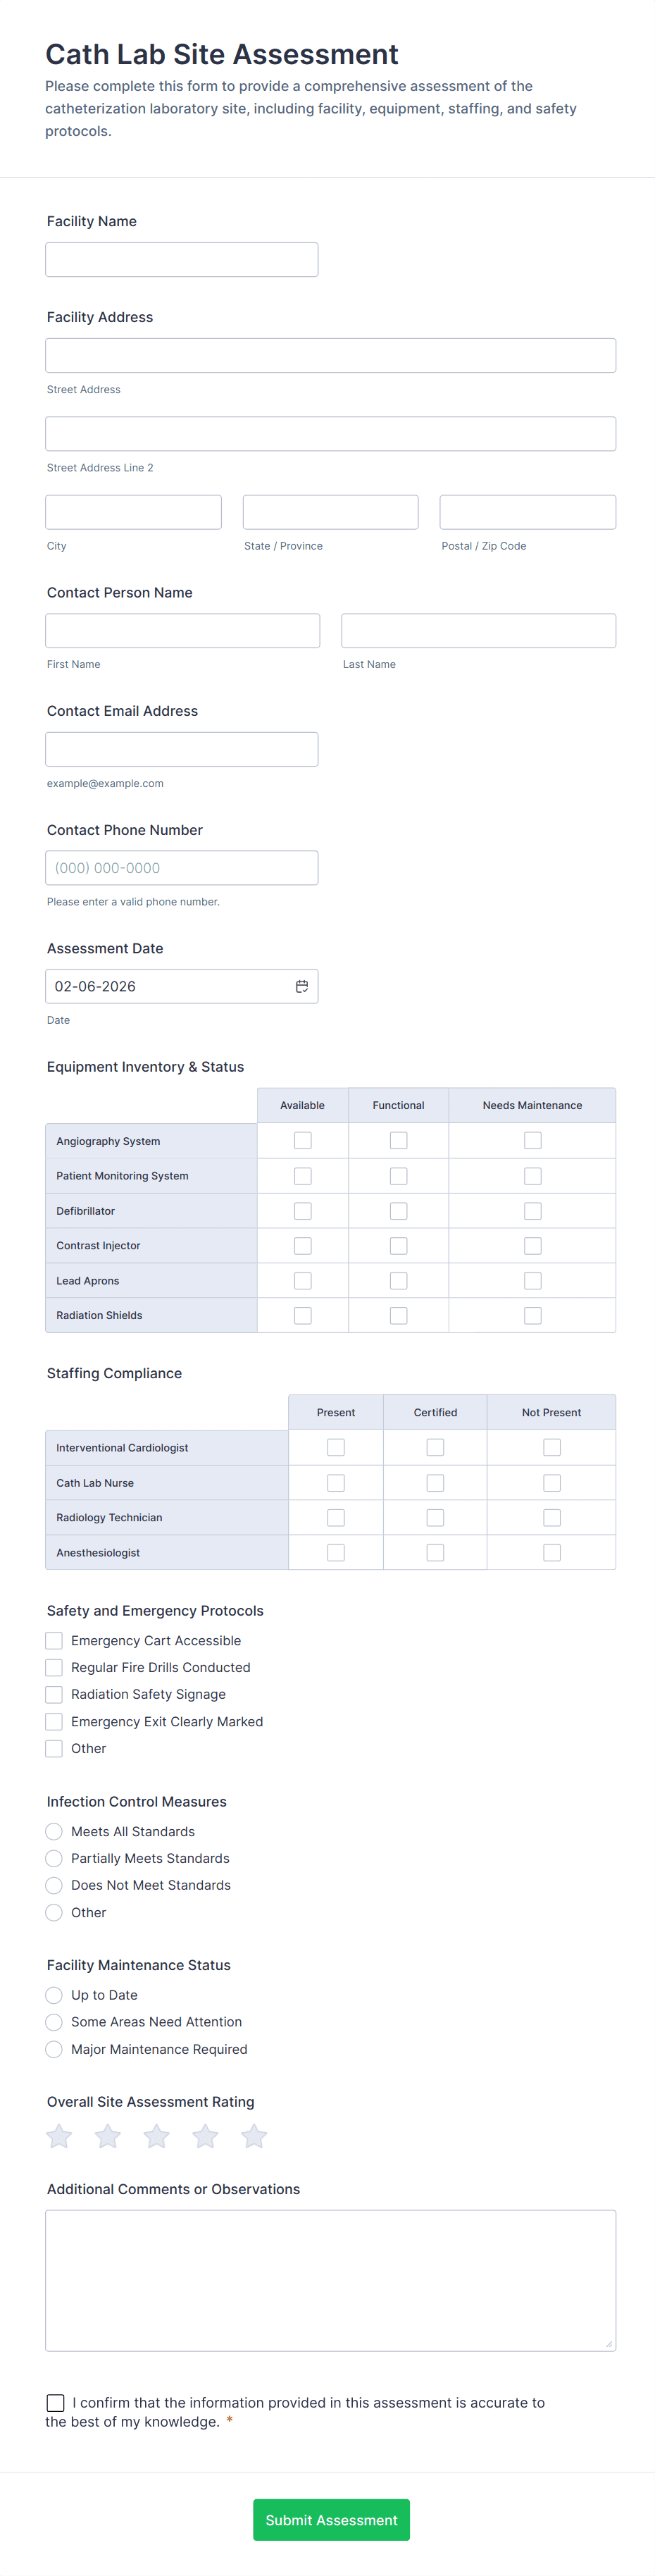Check Angiography System as Available
Image resolution: width=655 pixels, height=2576 pixels.
click(x=303, y=1141)
